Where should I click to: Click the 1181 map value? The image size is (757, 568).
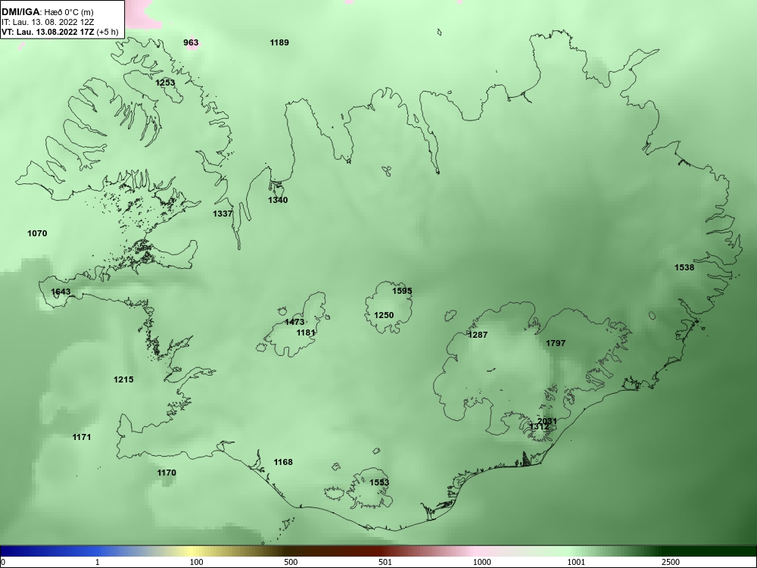tap(306, 332)
